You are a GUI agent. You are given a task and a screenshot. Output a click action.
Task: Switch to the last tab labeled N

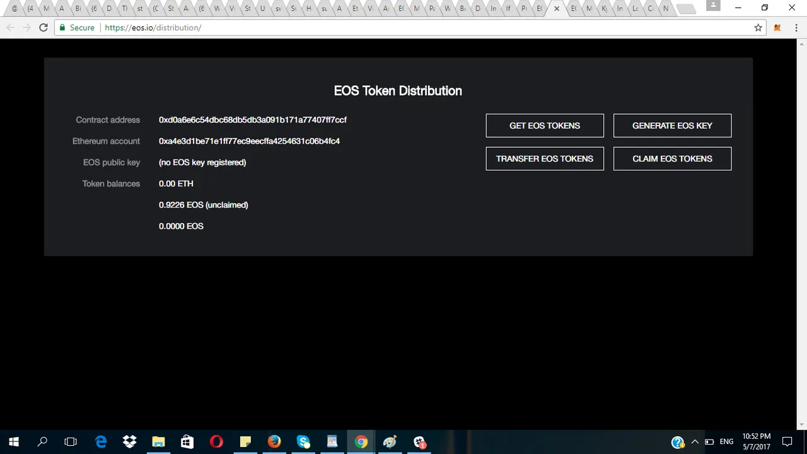coord(666,9)
